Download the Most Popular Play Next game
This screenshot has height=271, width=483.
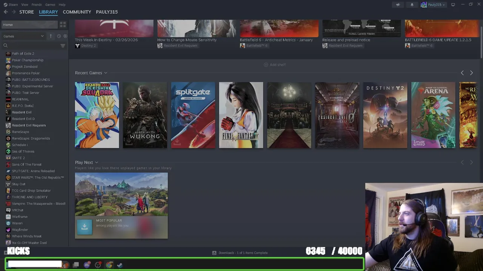point(85,227)
